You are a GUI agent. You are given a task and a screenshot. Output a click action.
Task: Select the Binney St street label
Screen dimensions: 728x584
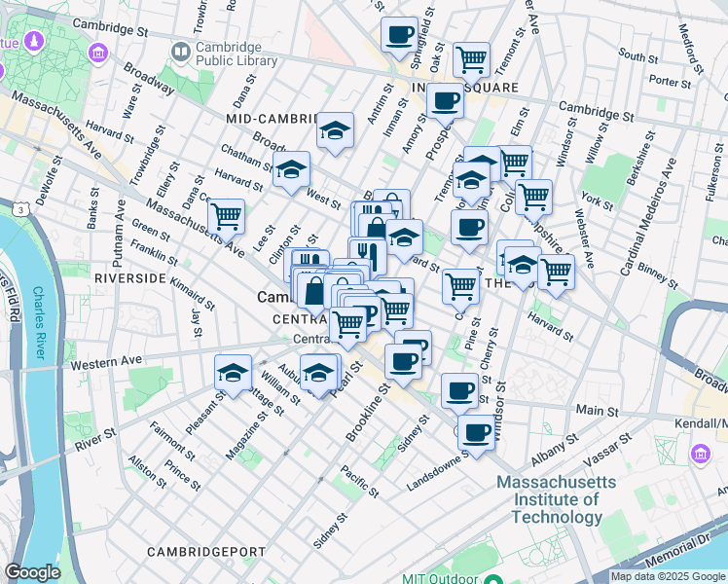pos(657,276)
